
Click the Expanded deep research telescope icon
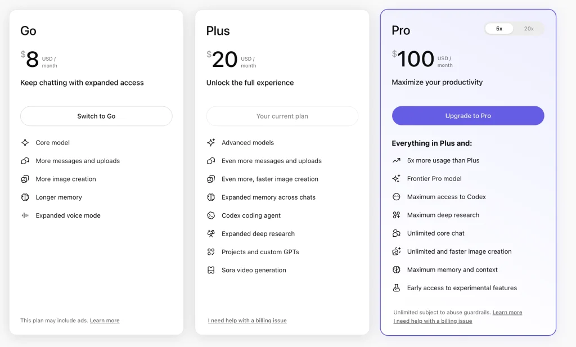coord(211,233)
